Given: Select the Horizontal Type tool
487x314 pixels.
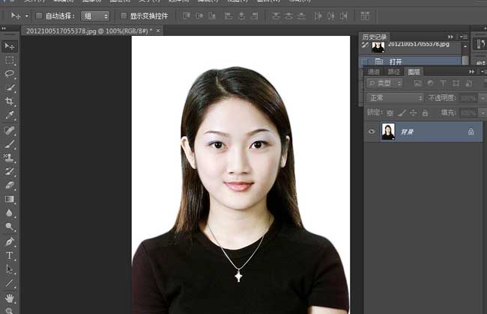Looking at the screenshot, I should click(10, 256).
